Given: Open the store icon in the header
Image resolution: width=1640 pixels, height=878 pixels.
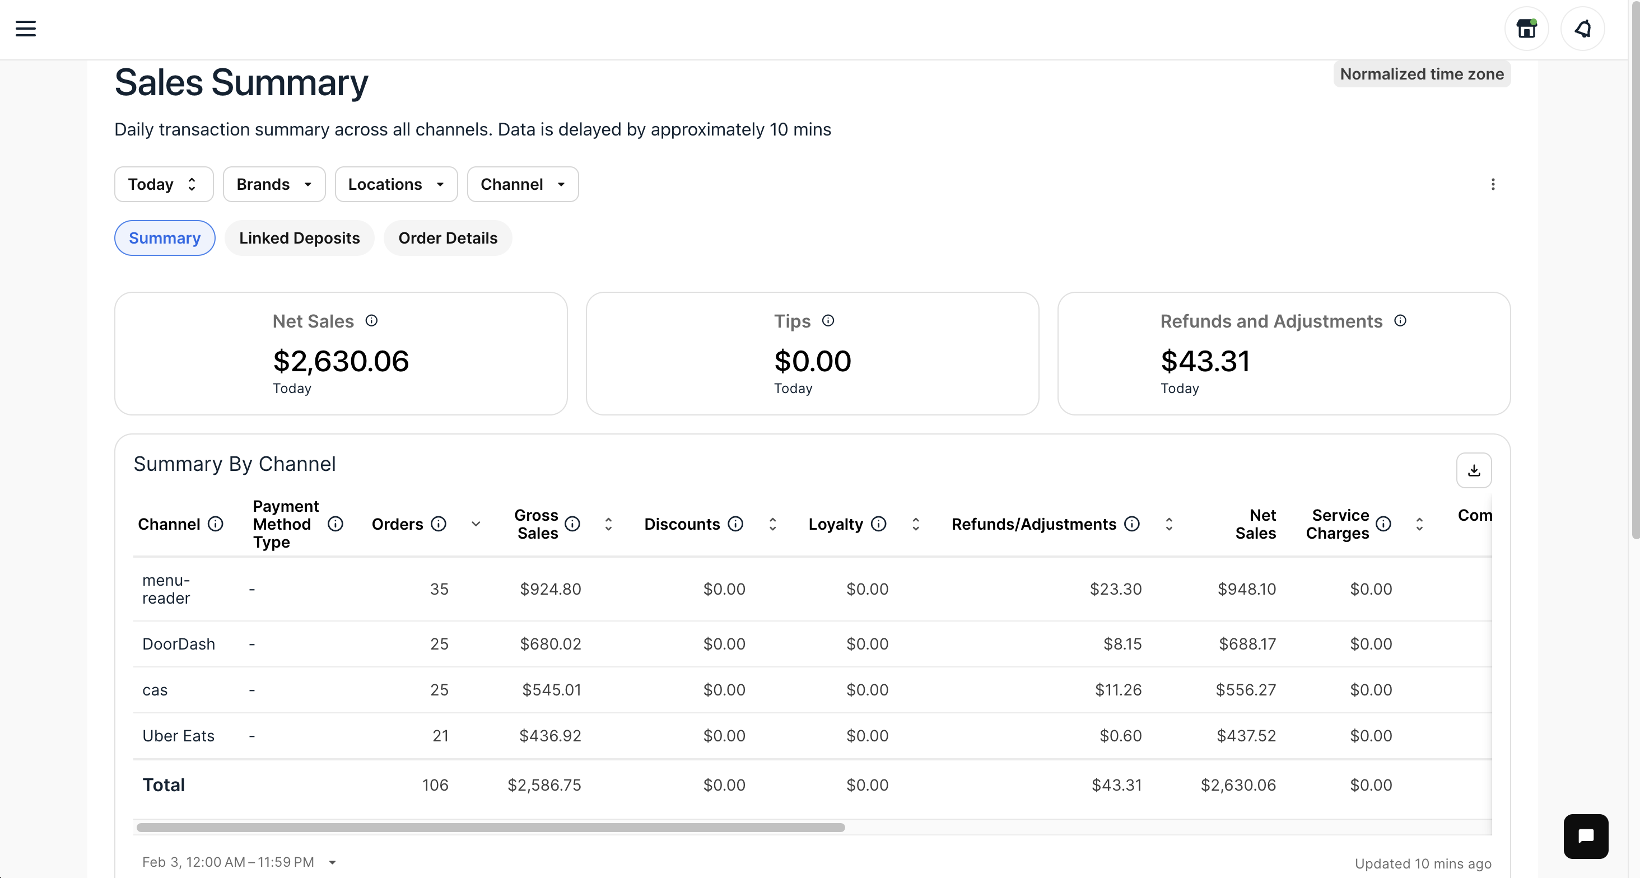Looking at the screenshot, I should [1526, 29].
